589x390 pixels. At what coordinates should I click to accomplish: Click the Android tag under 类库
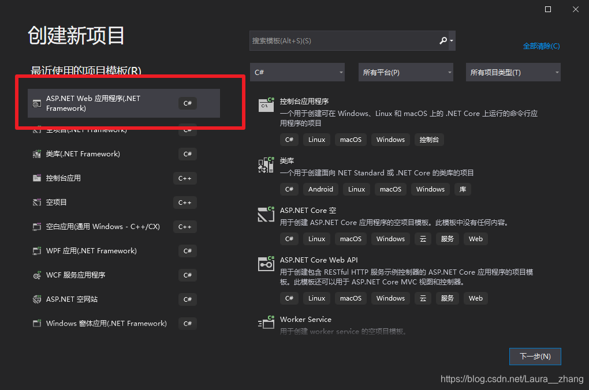pyautogui.click(x=320, y=189)
